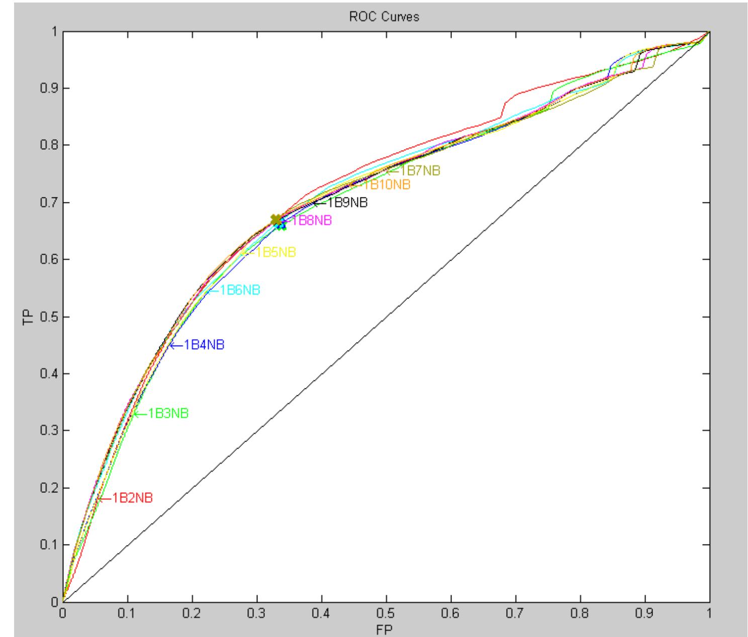The image size is (748, 637).
Task: Click x-axis tick label 1
Action: click(709, 614)
